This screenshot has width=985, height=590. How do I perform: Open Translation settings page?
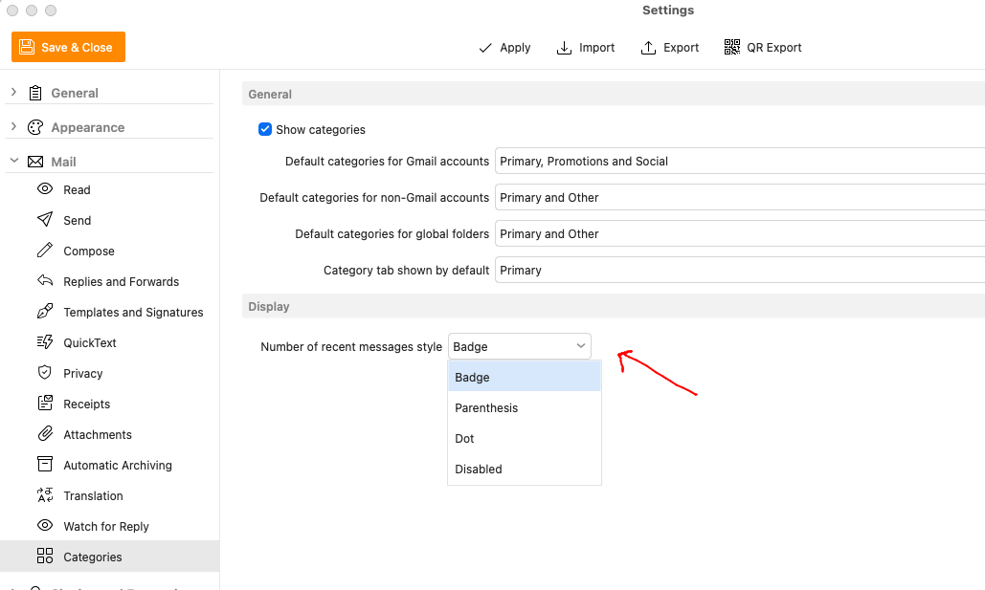(110, 496)
